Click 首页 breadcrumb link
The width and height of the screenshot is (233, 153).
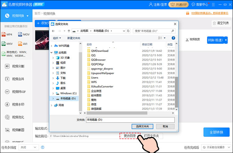pos(38,14)
